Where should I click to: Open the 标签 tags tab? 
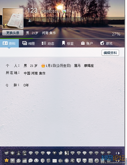(x=68, y=43)
